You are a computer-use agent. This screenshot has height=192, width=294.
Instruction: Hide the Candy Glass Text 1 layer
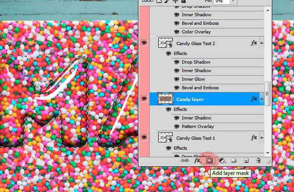coord(144,137)
